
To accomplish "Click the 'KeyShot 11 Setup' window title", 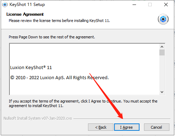I will 27,5.
